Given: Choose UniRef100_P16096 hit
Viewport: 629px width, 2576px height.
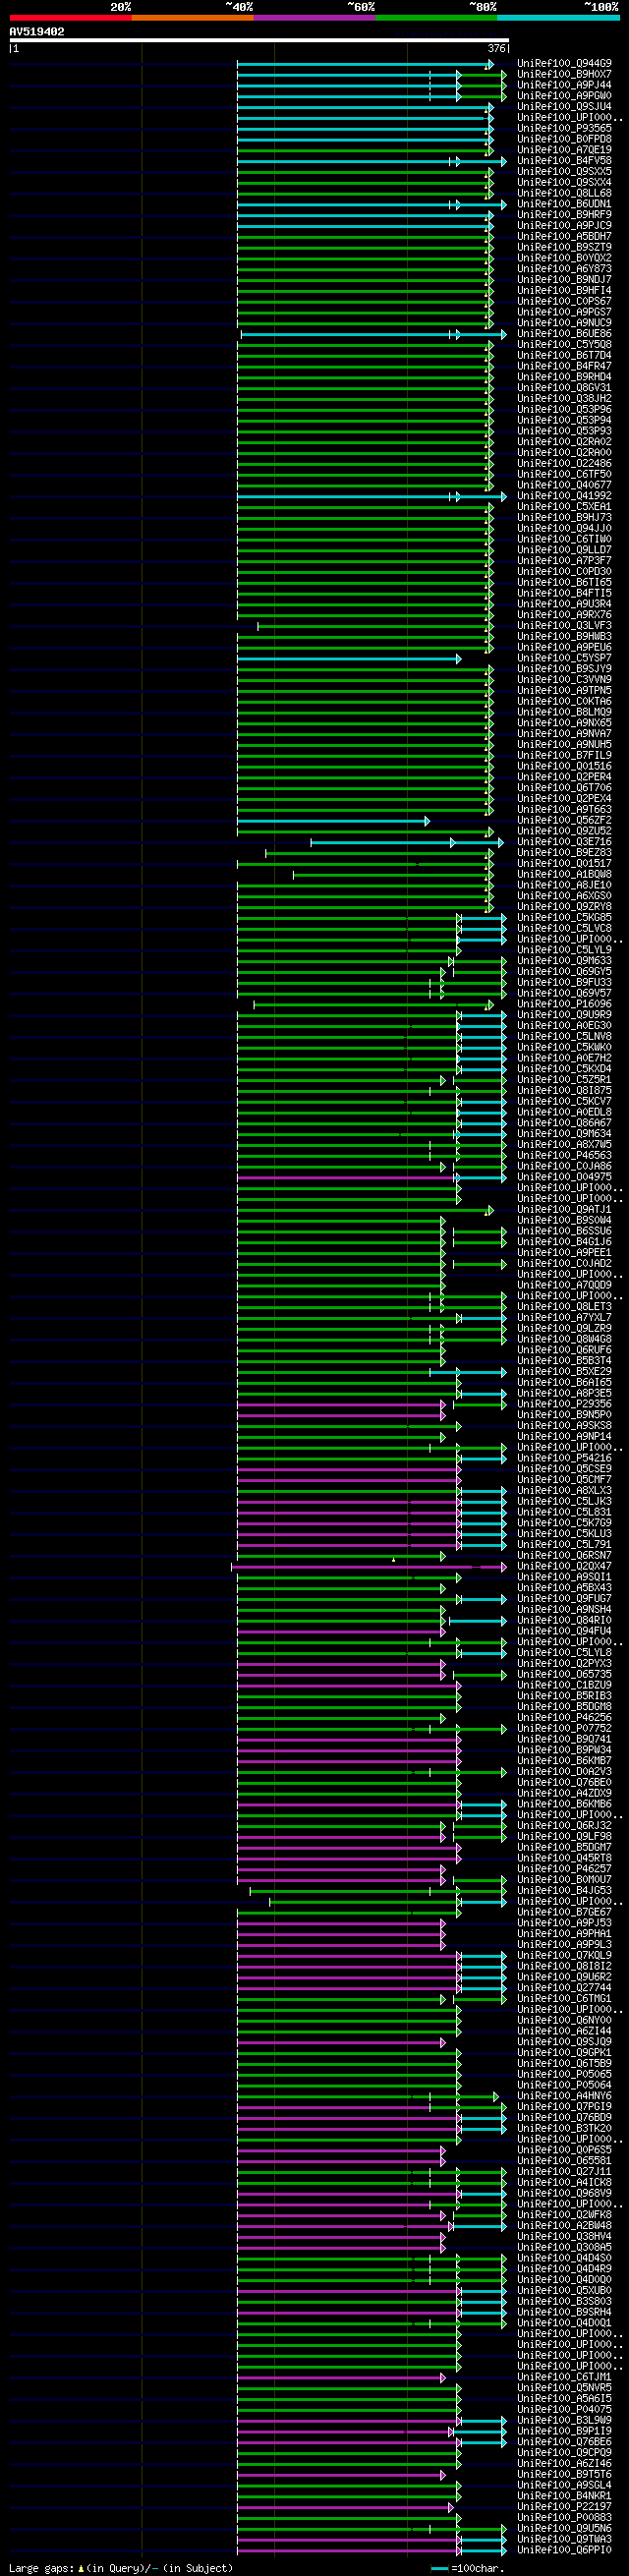Looking at the screenshot, I should [x=564, y=1004].
